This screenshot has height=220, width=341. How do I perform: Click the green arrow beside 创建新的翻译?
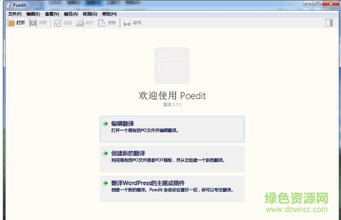[x=106, y=154]
